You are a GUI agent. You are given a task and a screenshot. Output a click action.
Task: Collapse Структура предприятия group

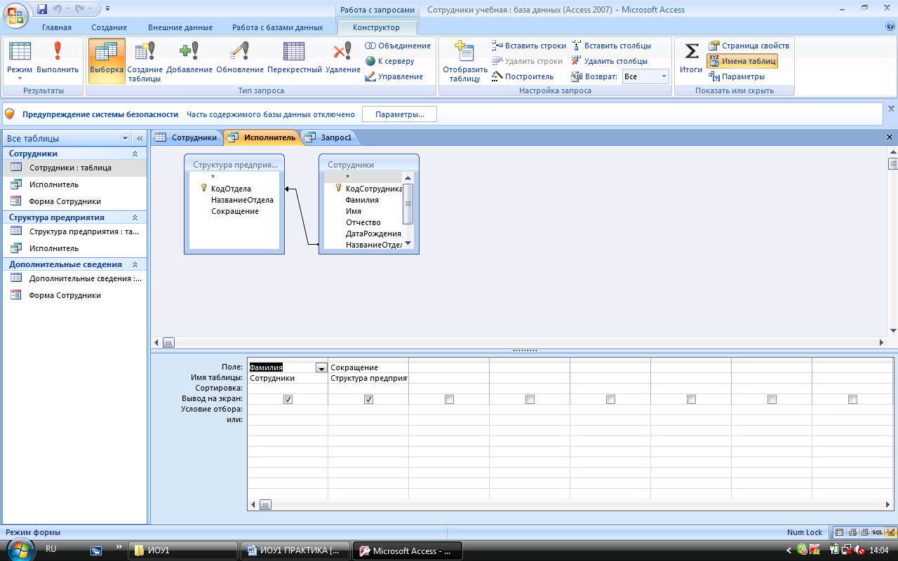(135, 217)
